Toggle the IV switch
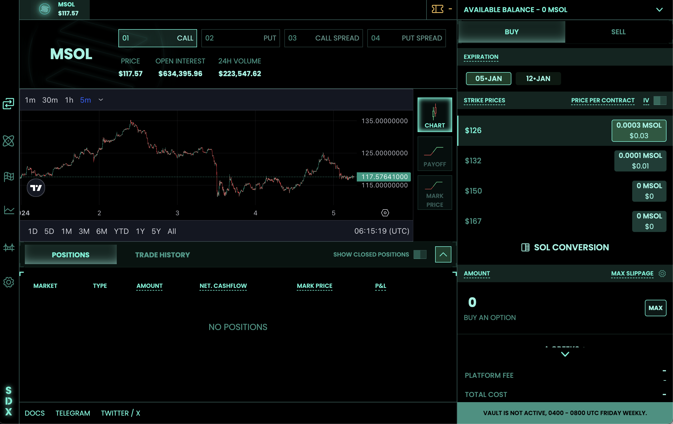This screenshot has height=424, width=673. click(660, 100)
